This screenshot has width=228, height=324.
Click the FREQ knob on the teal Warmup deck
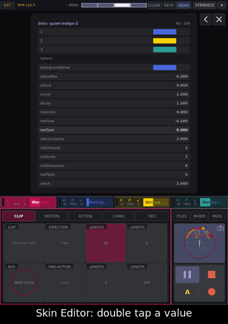point(187,201)
